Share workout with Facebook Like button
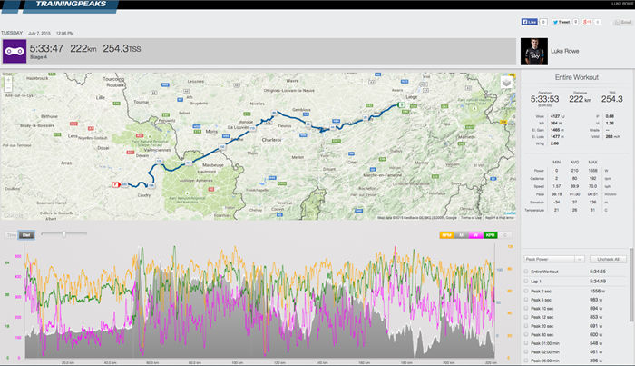 (529, 22)
